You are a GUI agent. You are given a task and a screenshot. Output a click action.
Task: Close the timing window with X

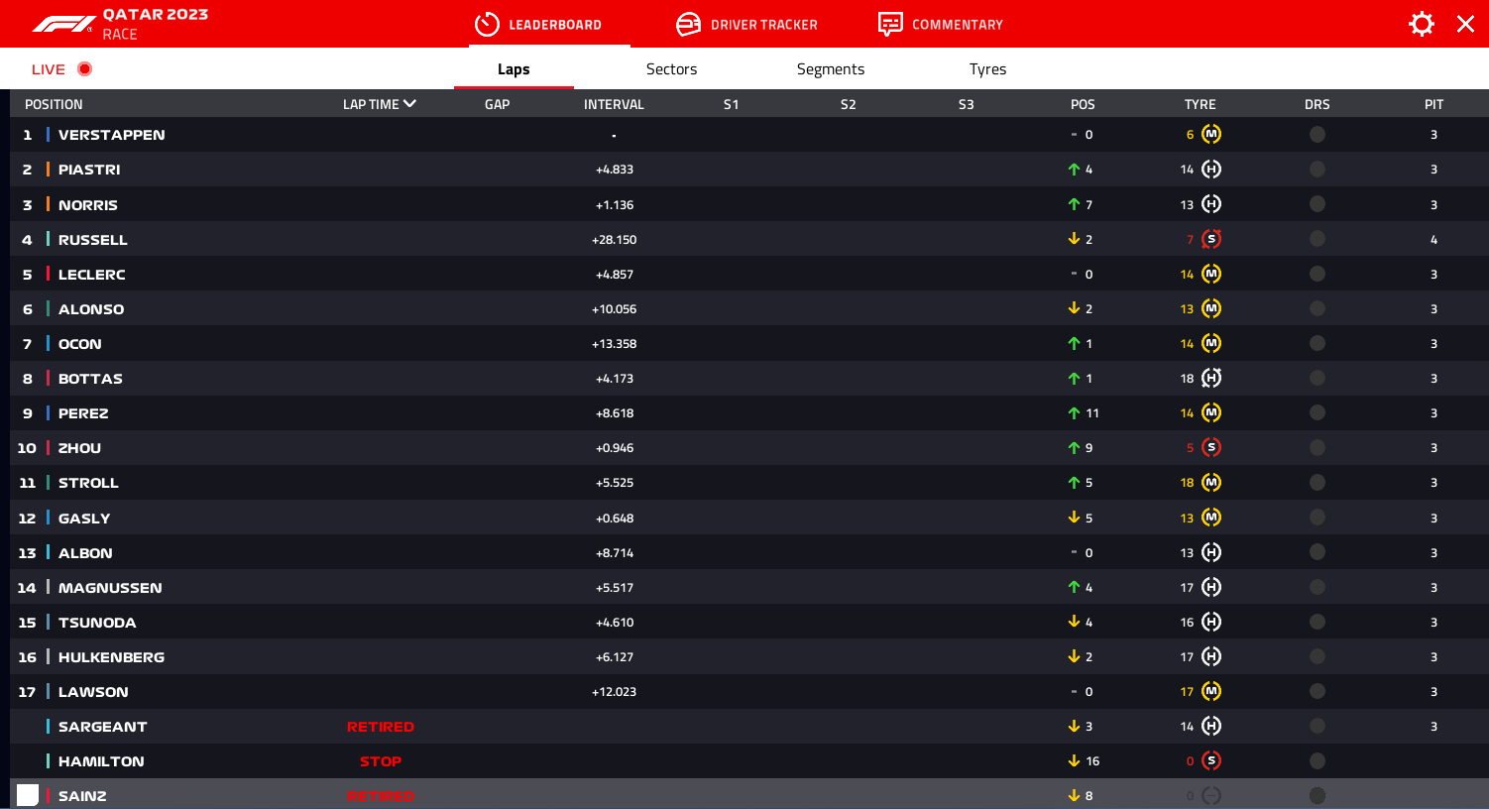point(1465,24)
